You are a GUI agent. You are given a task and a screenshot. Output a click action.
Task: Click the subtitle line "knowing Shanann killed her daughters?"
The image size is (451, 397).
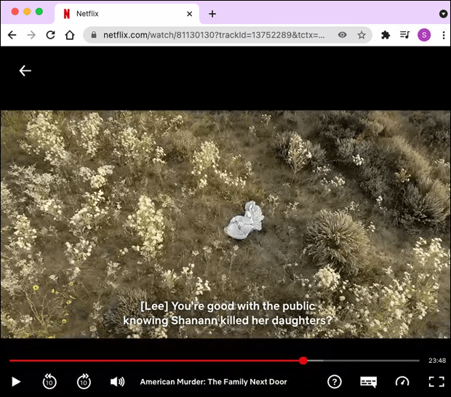[x=228, y=320]
